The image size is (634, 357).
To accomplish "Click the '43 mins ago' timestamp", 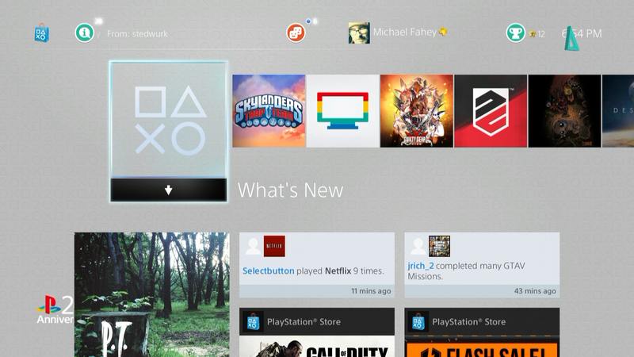I will (x=535, y=291).
